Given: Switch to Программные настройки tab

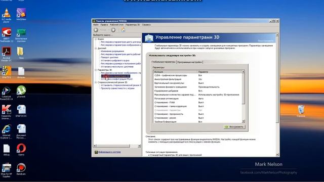Looking at the screenshot, I should point(190,62).
